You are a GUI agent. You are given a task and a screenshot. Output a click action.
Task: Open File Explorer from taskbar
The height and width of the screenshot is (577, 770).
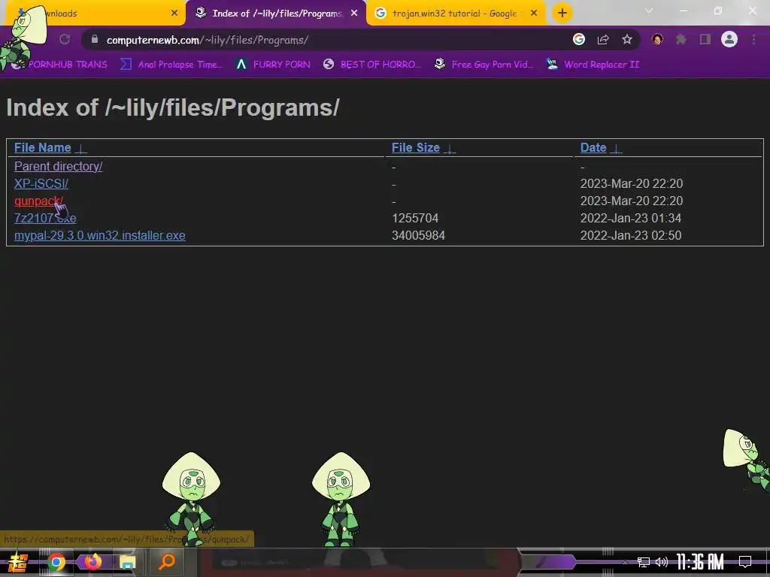(128, 562)
